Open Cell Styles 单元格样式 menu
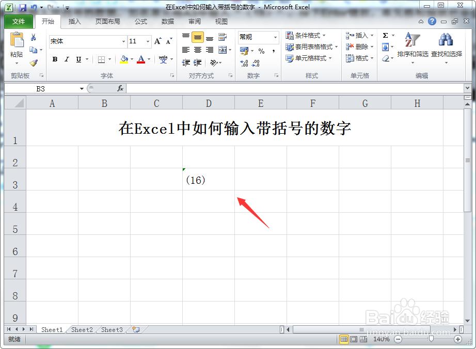 (309, 58)
